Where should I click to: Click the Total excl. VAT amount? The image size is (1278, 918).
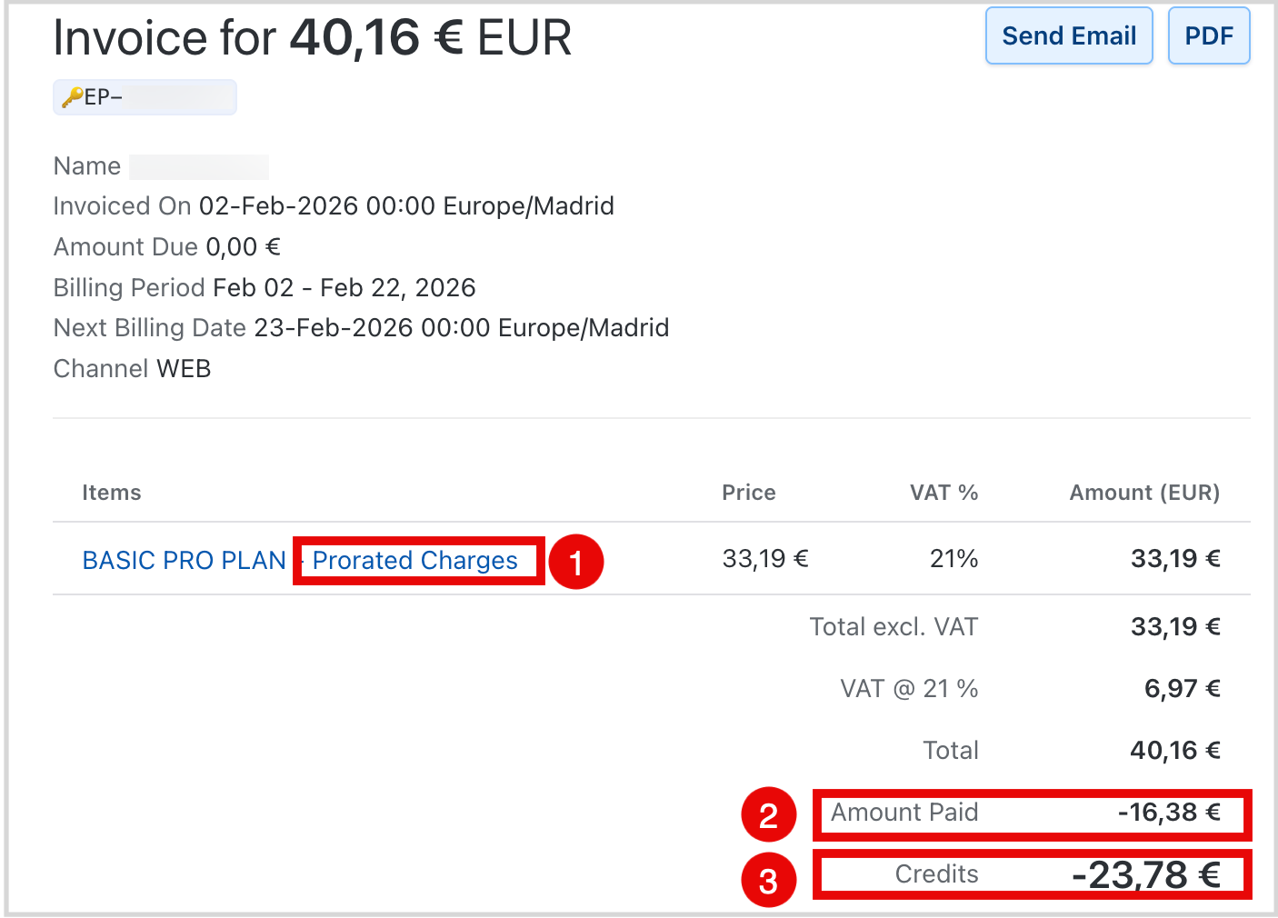coord(1174,627)
